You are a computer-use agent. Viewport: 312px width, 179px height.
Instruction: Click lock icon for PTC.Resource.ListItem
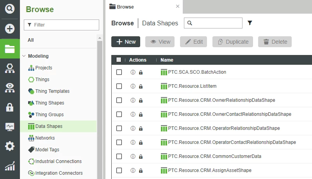pyautogui.click(x=141, y=87)
